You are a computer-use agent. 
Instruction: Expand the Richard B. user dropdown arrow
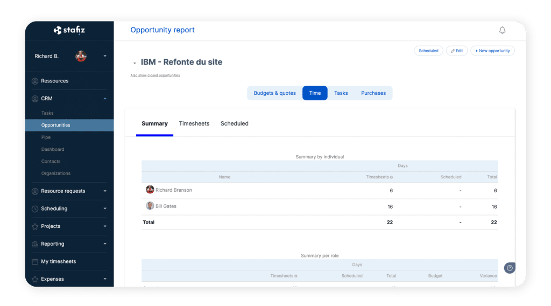[105, 56]
